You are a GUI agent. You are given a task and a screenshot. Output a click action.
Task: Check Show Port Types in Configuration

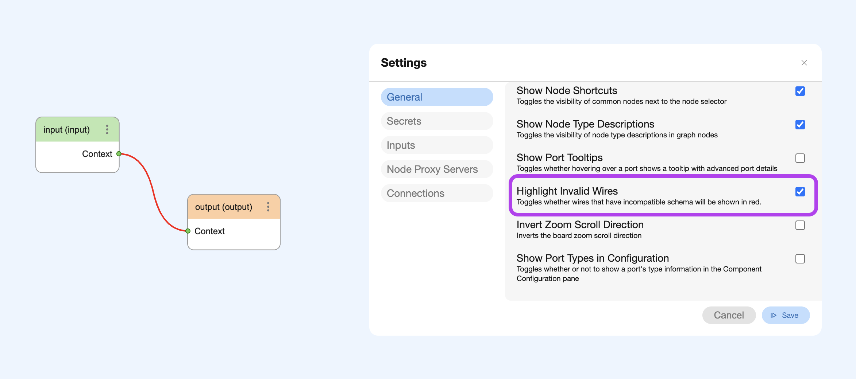tap(800, 259)
